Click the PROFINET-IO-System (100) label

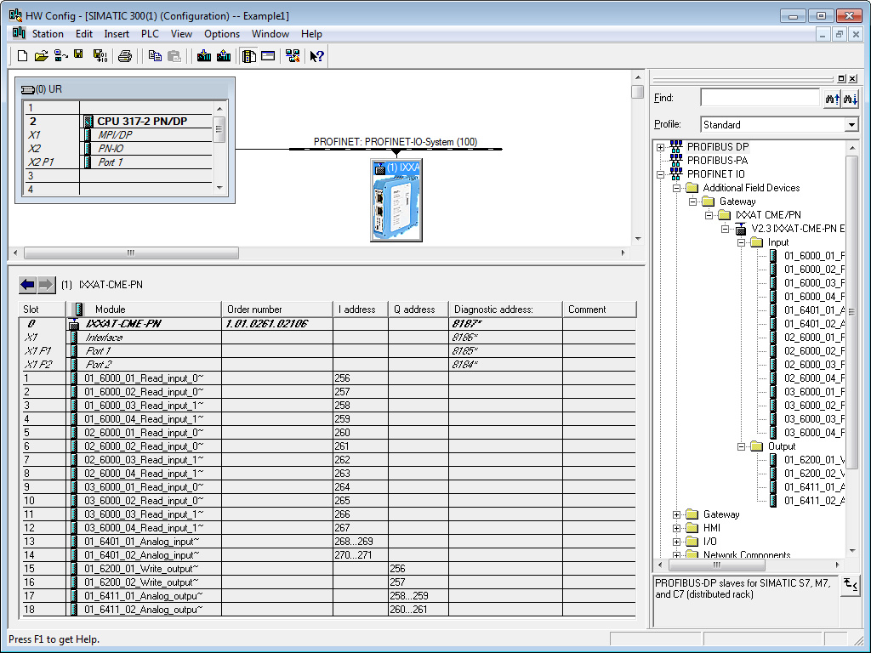(x=395, y=142)
